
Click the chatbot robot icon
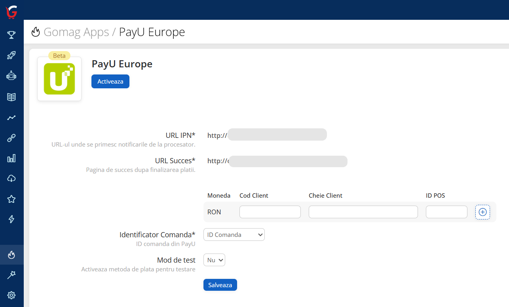point(11,76)
